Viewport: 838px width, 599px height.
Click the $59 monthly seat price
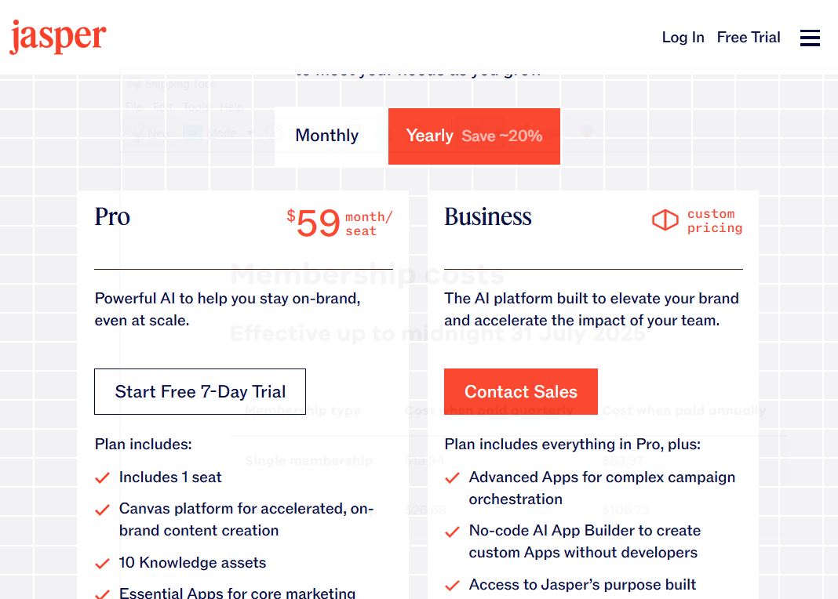pyautogui.click(x=318, y=223)
